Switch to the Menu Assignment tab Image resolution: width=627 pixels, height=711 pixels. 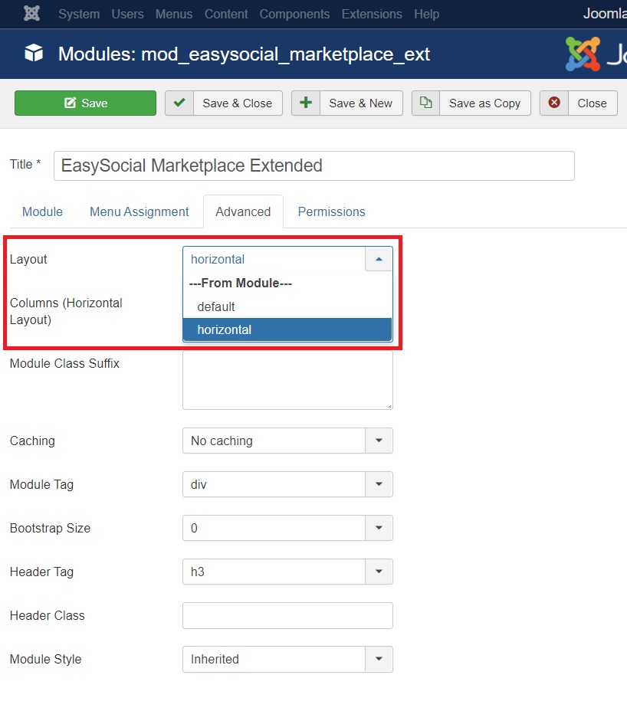[x=139, y=211]
